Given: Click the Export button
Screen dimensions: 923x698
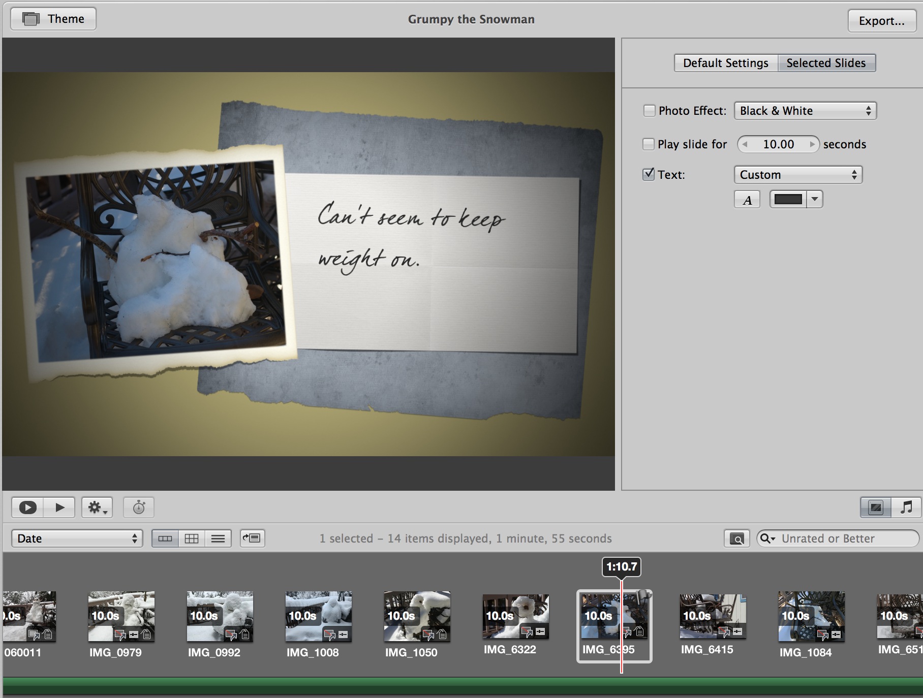Looking at the screenshot, I should click(x=881, y=21).
